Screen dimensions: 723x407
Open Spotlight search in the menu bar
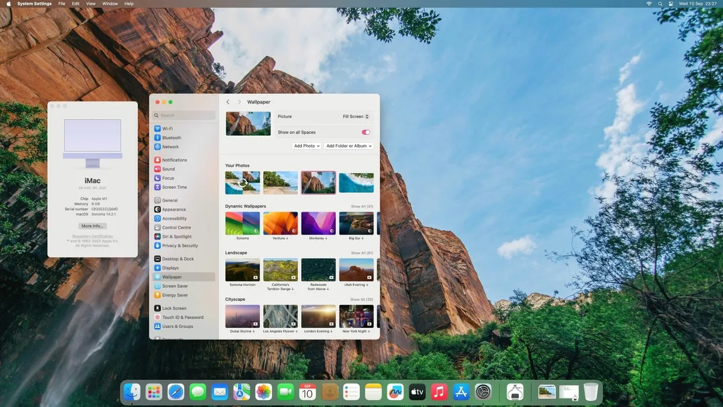(x=660, y=4)
